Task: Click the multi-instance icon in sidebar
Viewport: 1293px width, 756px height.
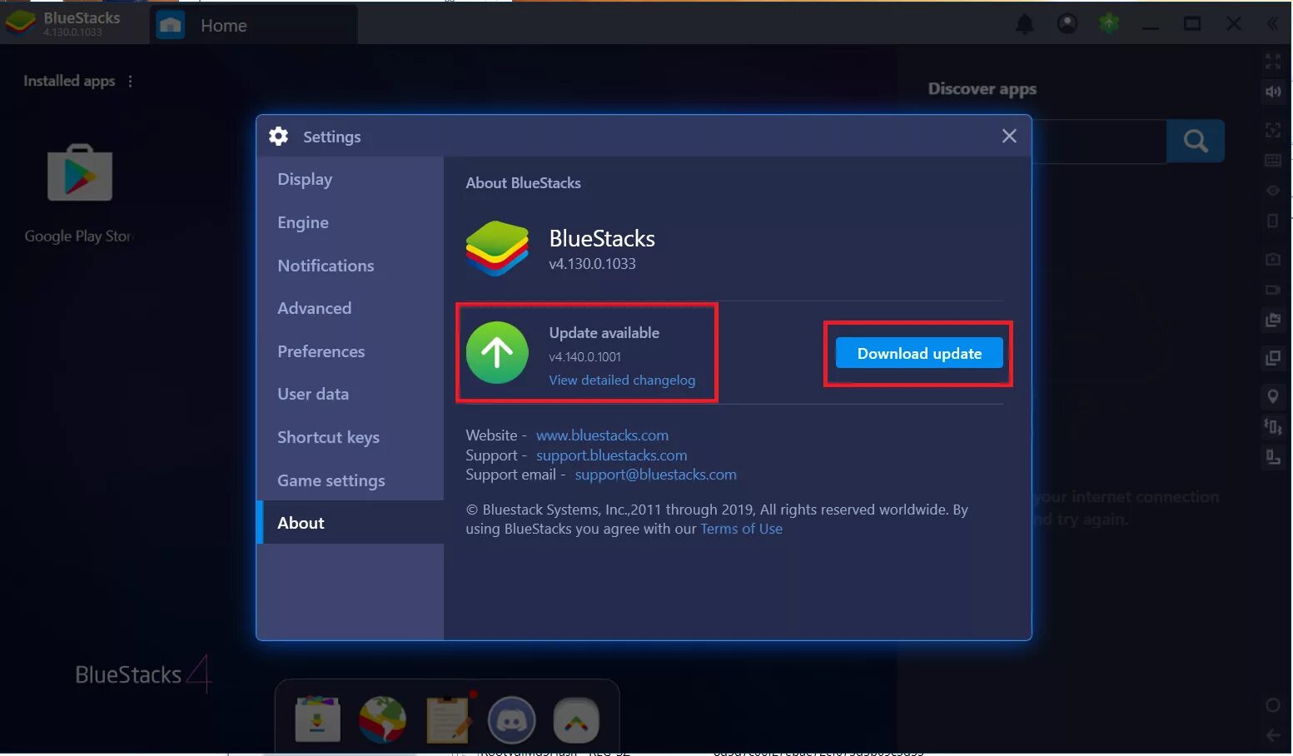Action: coord(1273,358)
